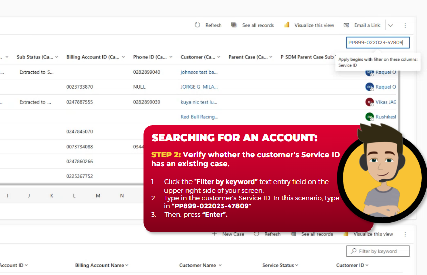The image size is (427, 275).
Task: Click lower grid See all records
Action: pos(312,234)
